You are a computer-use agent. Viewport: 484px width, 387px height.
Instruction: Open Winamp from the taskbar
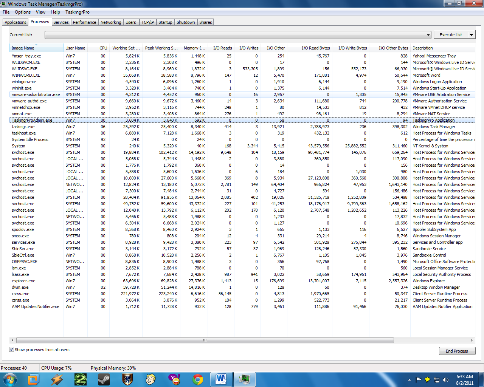click(57, 379)
